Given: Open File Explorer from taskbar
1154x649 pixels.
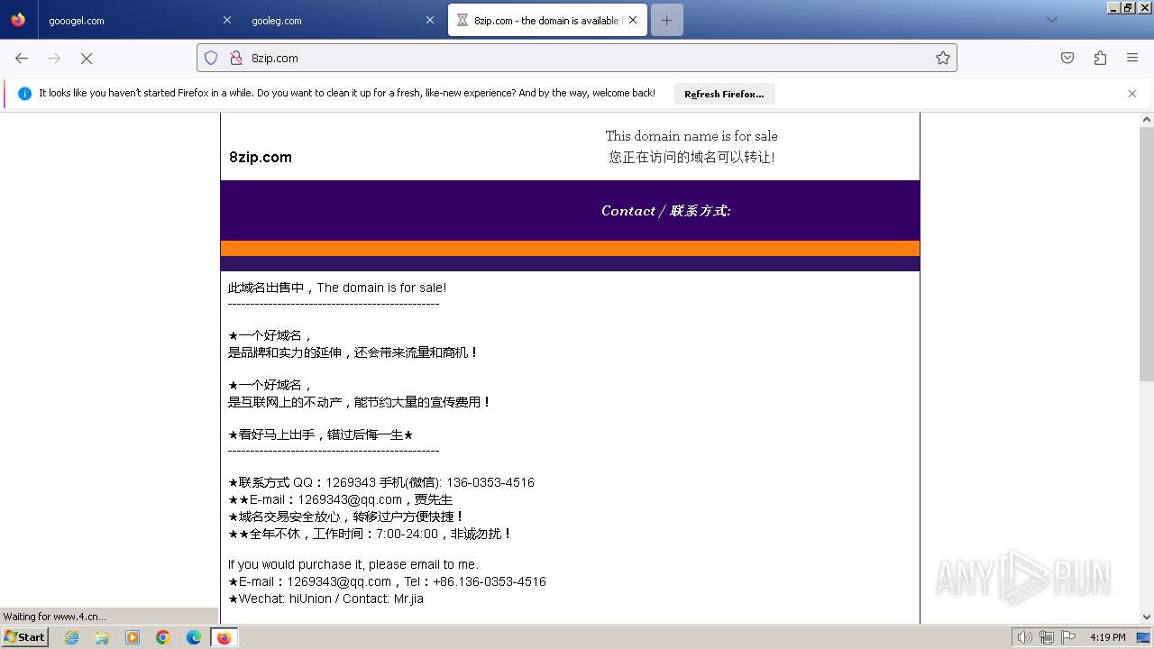Looking at the screenshot, I should point(102,637).
